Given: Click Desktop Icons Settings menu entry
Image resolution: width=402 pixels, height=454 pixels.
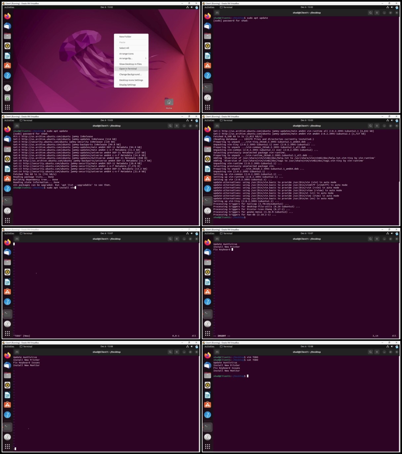Looking at the screenshot, I should click(131, 80).
